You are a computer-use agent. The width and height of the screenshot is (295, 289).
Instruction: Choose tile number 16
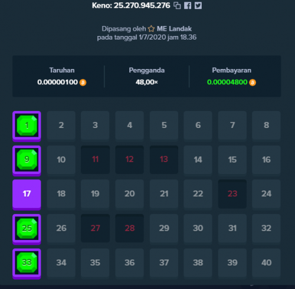click(266, 160)
